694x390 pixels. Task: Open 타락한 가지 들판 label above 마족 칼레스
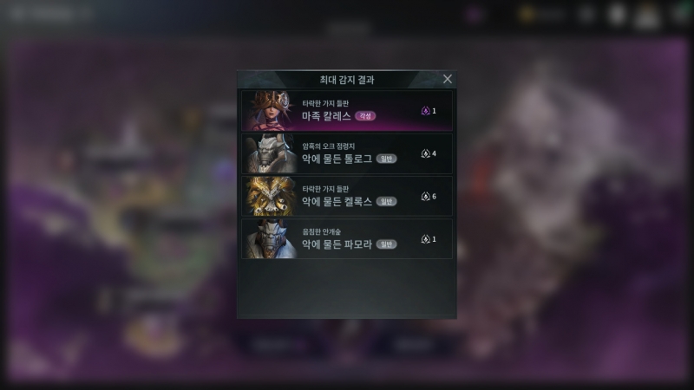(x=325, y=103)
